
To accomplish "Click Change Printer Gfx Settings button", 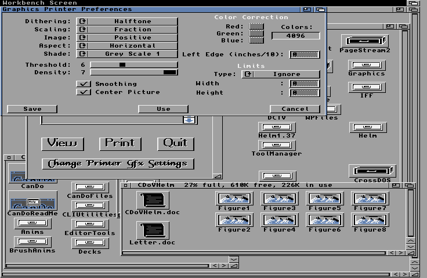I will point(118,164).
